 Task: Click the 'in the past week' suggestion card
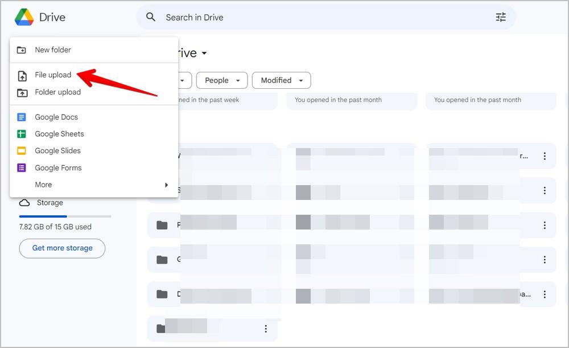[228, 101]
